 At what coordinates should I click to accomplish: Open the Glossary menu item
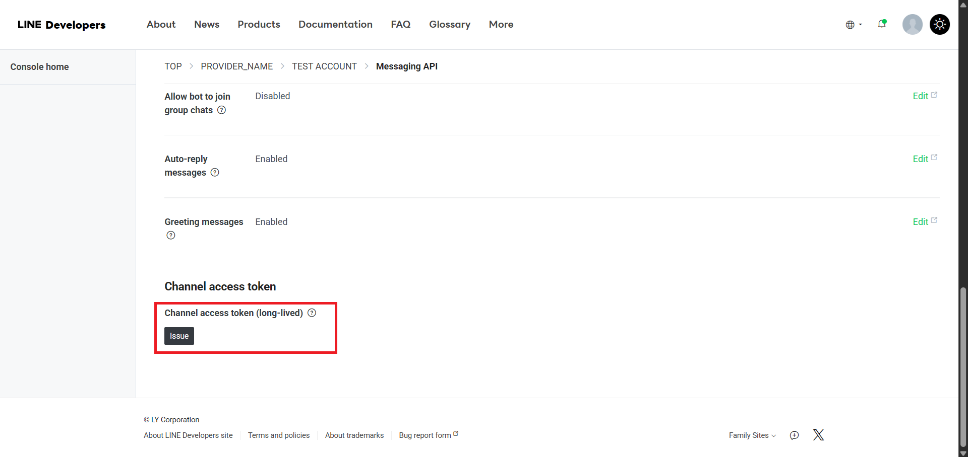(450, 24)
